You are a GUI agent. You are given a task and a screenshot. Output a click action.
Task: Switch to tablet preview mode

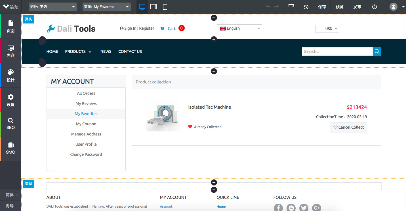tap(153, 7)
